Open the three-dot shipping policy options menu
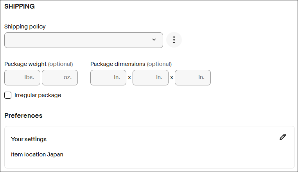The image size is (298, 172). click(x=174, y=40)
